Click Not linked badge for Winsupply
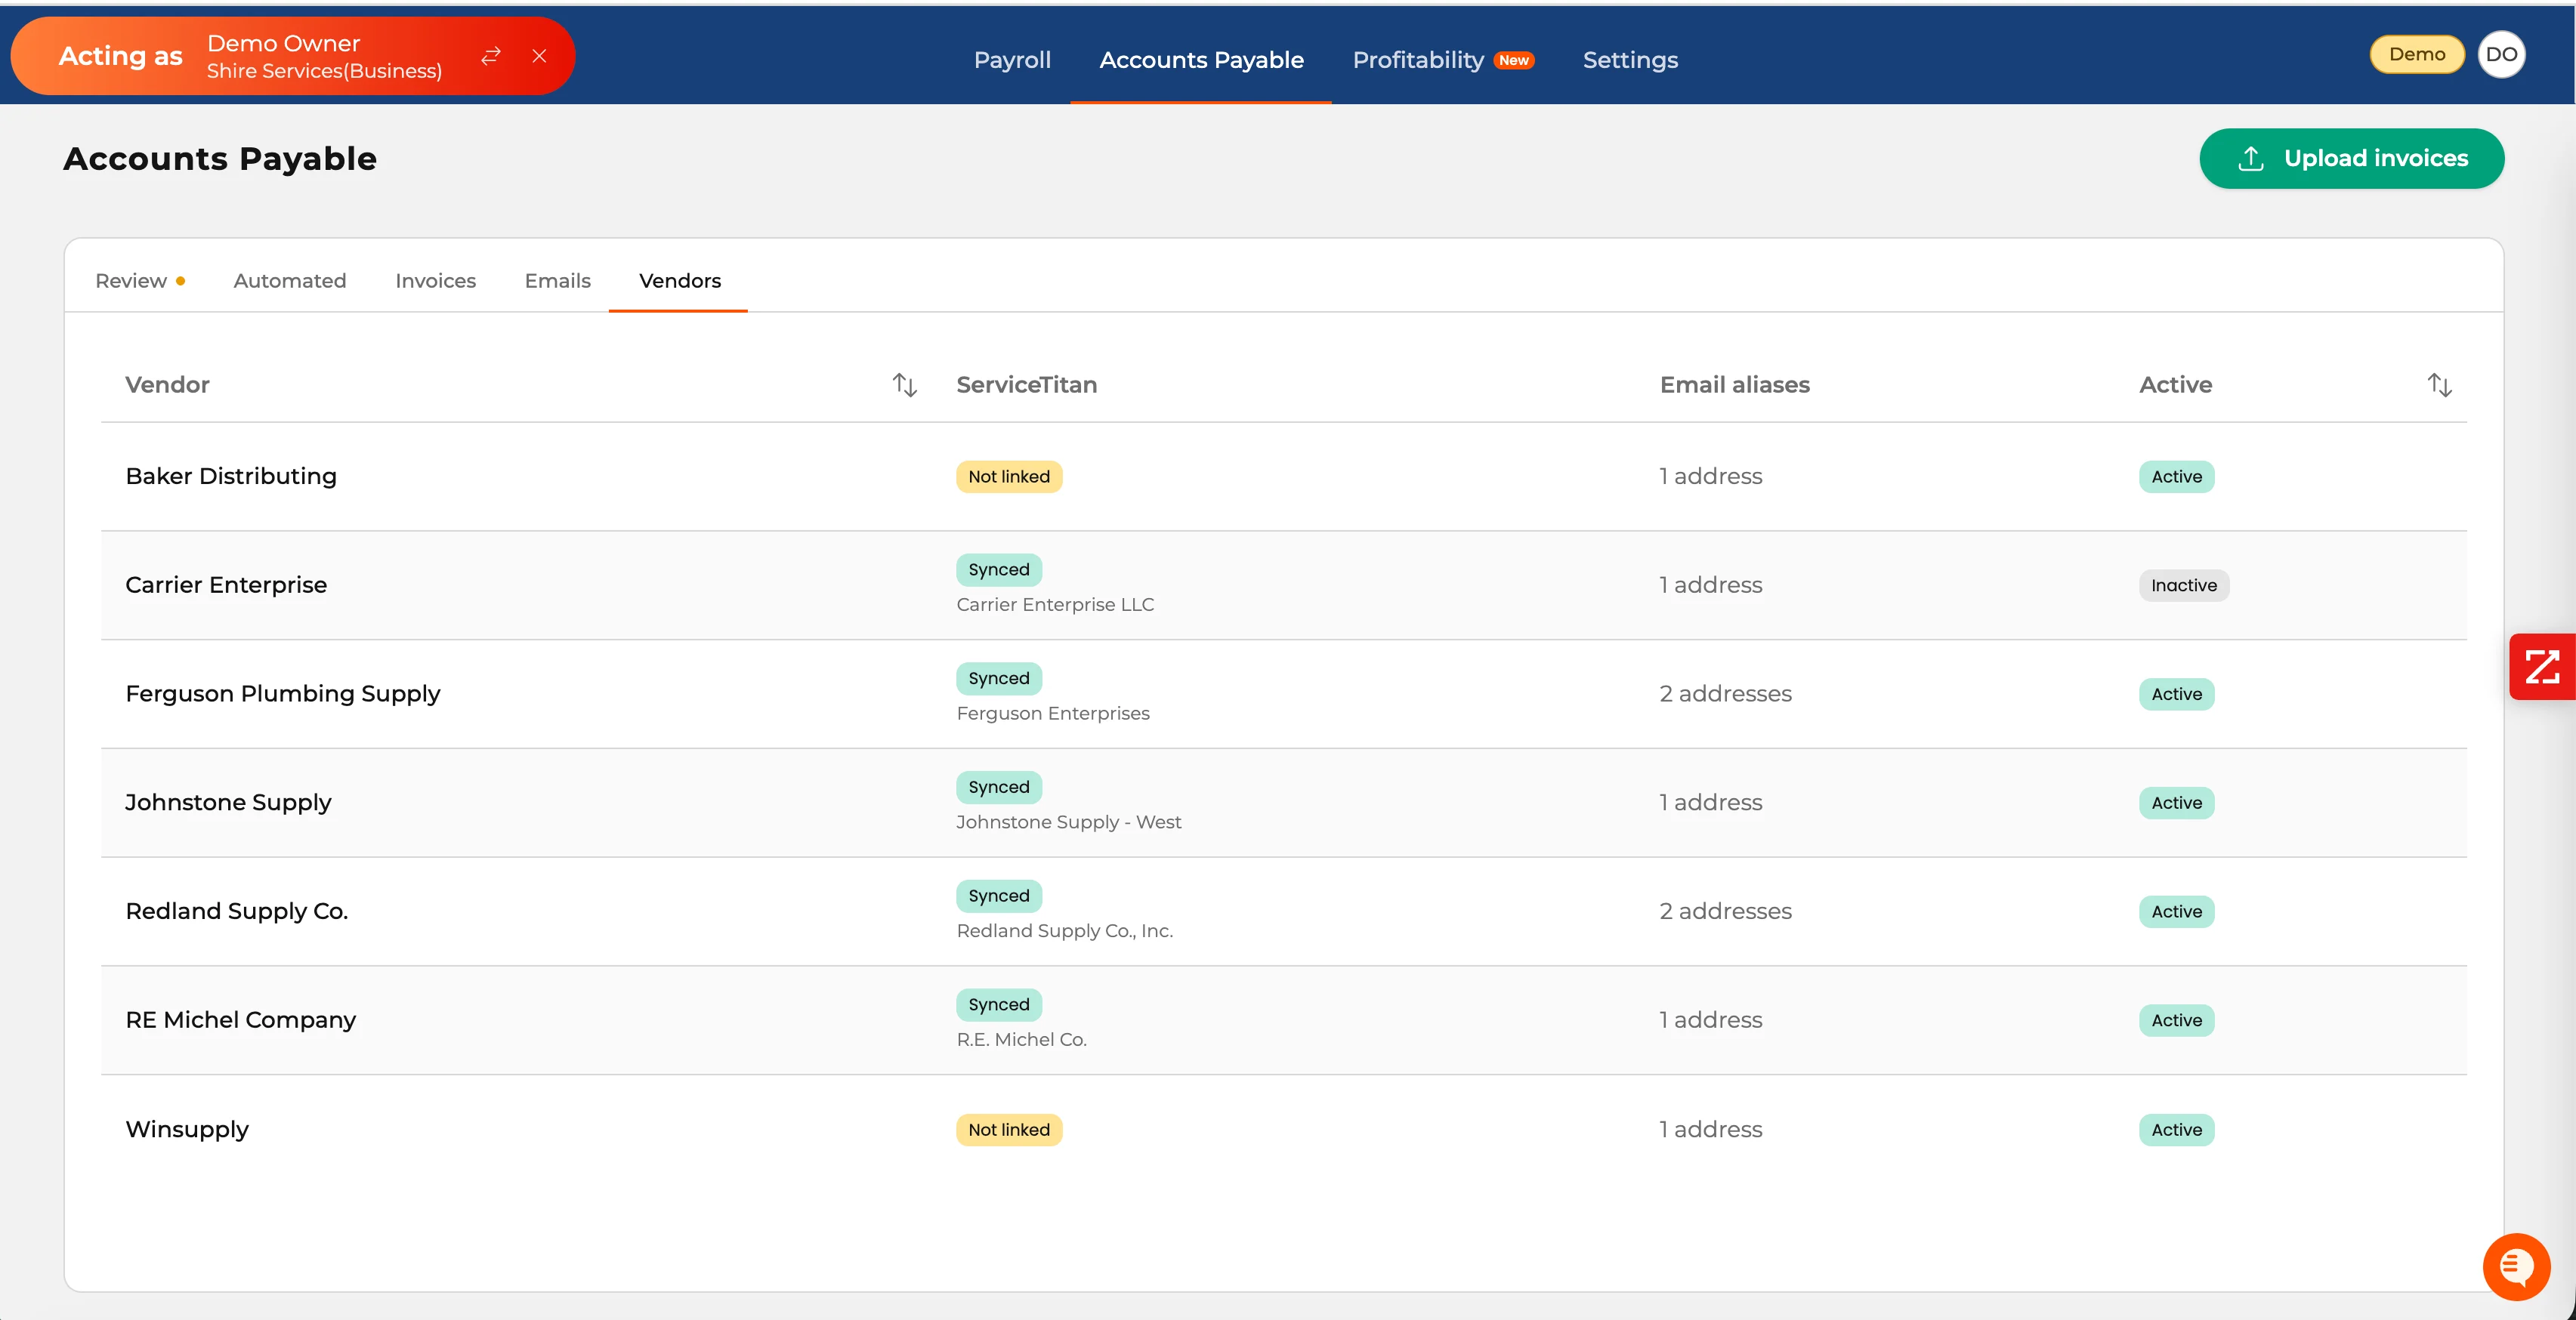Image resolution: width=2576 pixels, height=1320 pixels. 1008,1130
